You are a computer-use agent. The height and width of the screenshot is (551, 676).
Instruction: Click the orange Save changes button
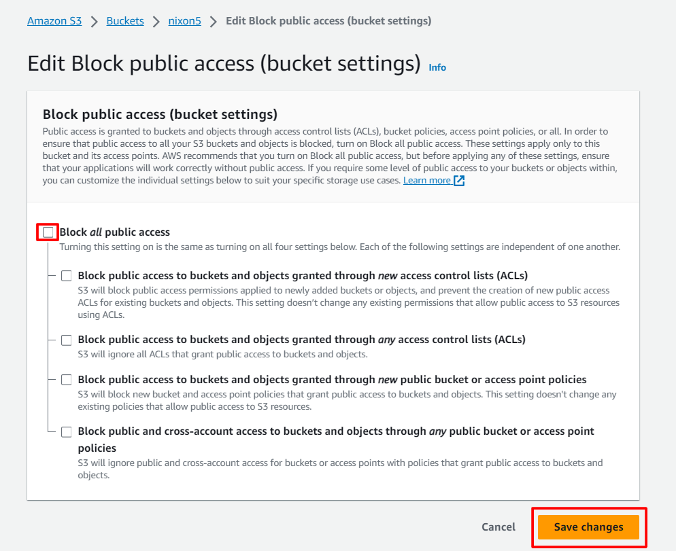[x=588, y=527]
